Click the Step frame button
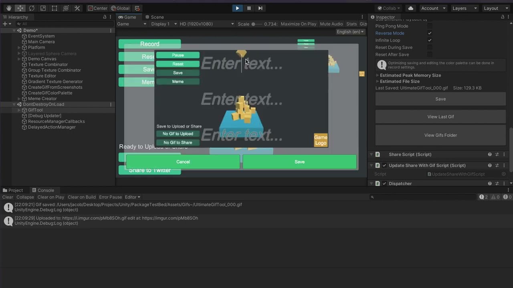Screen dimensions: 513x288 coord(260,8)
